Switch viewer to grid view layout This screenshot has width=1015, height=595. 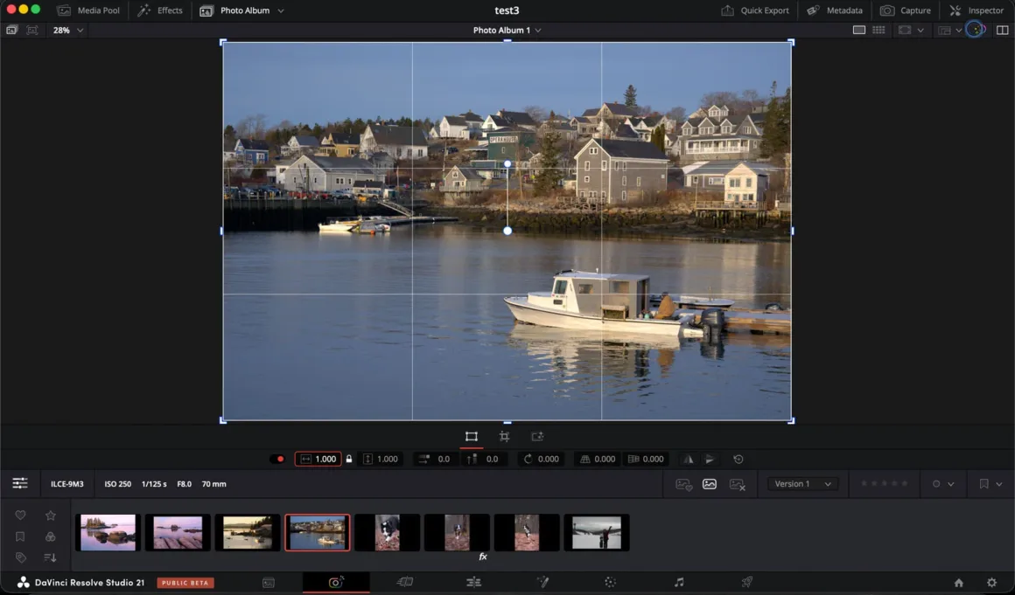[x=878, y=29]
